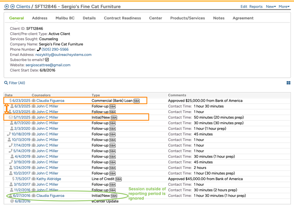294x207 pixels.
Task: Toggle the Subscribe to emails checkbox
Action: [x=47, y=60]
